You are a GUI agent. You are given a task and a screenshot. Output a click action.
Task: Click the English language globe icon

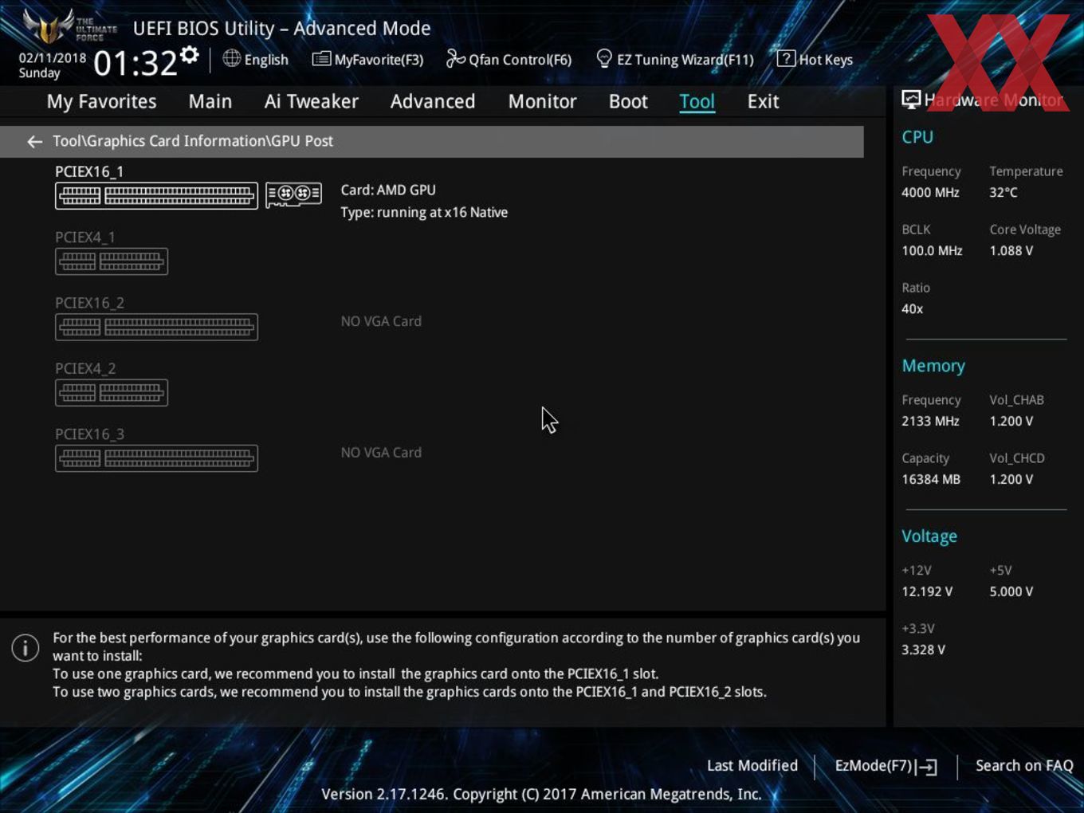[231, 58]
